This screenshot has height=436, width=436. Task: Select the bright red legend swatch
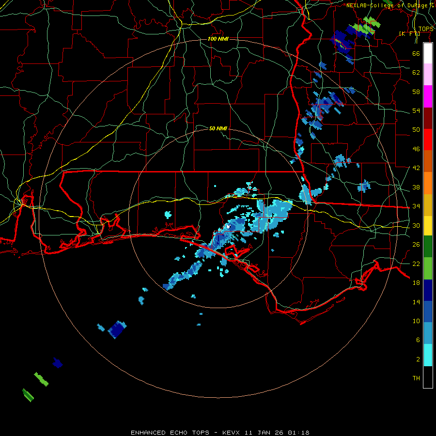[428, 140]
